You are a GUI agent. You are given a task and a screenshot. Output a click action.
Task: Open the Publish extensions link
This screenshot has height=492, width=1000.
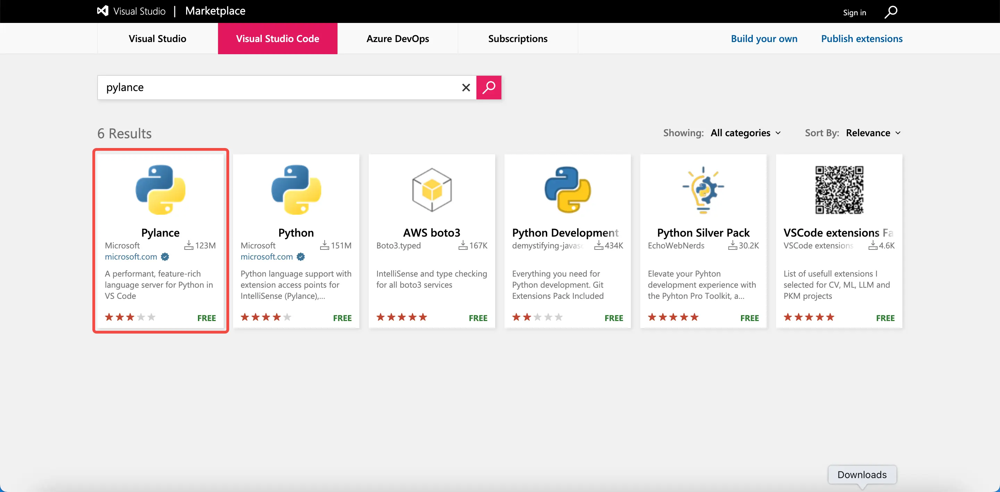click(x=861, y=39)
